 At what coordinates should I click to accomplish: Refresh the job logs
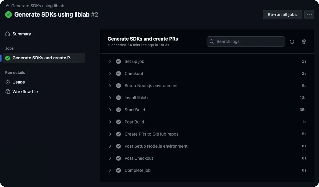(292, 41)
